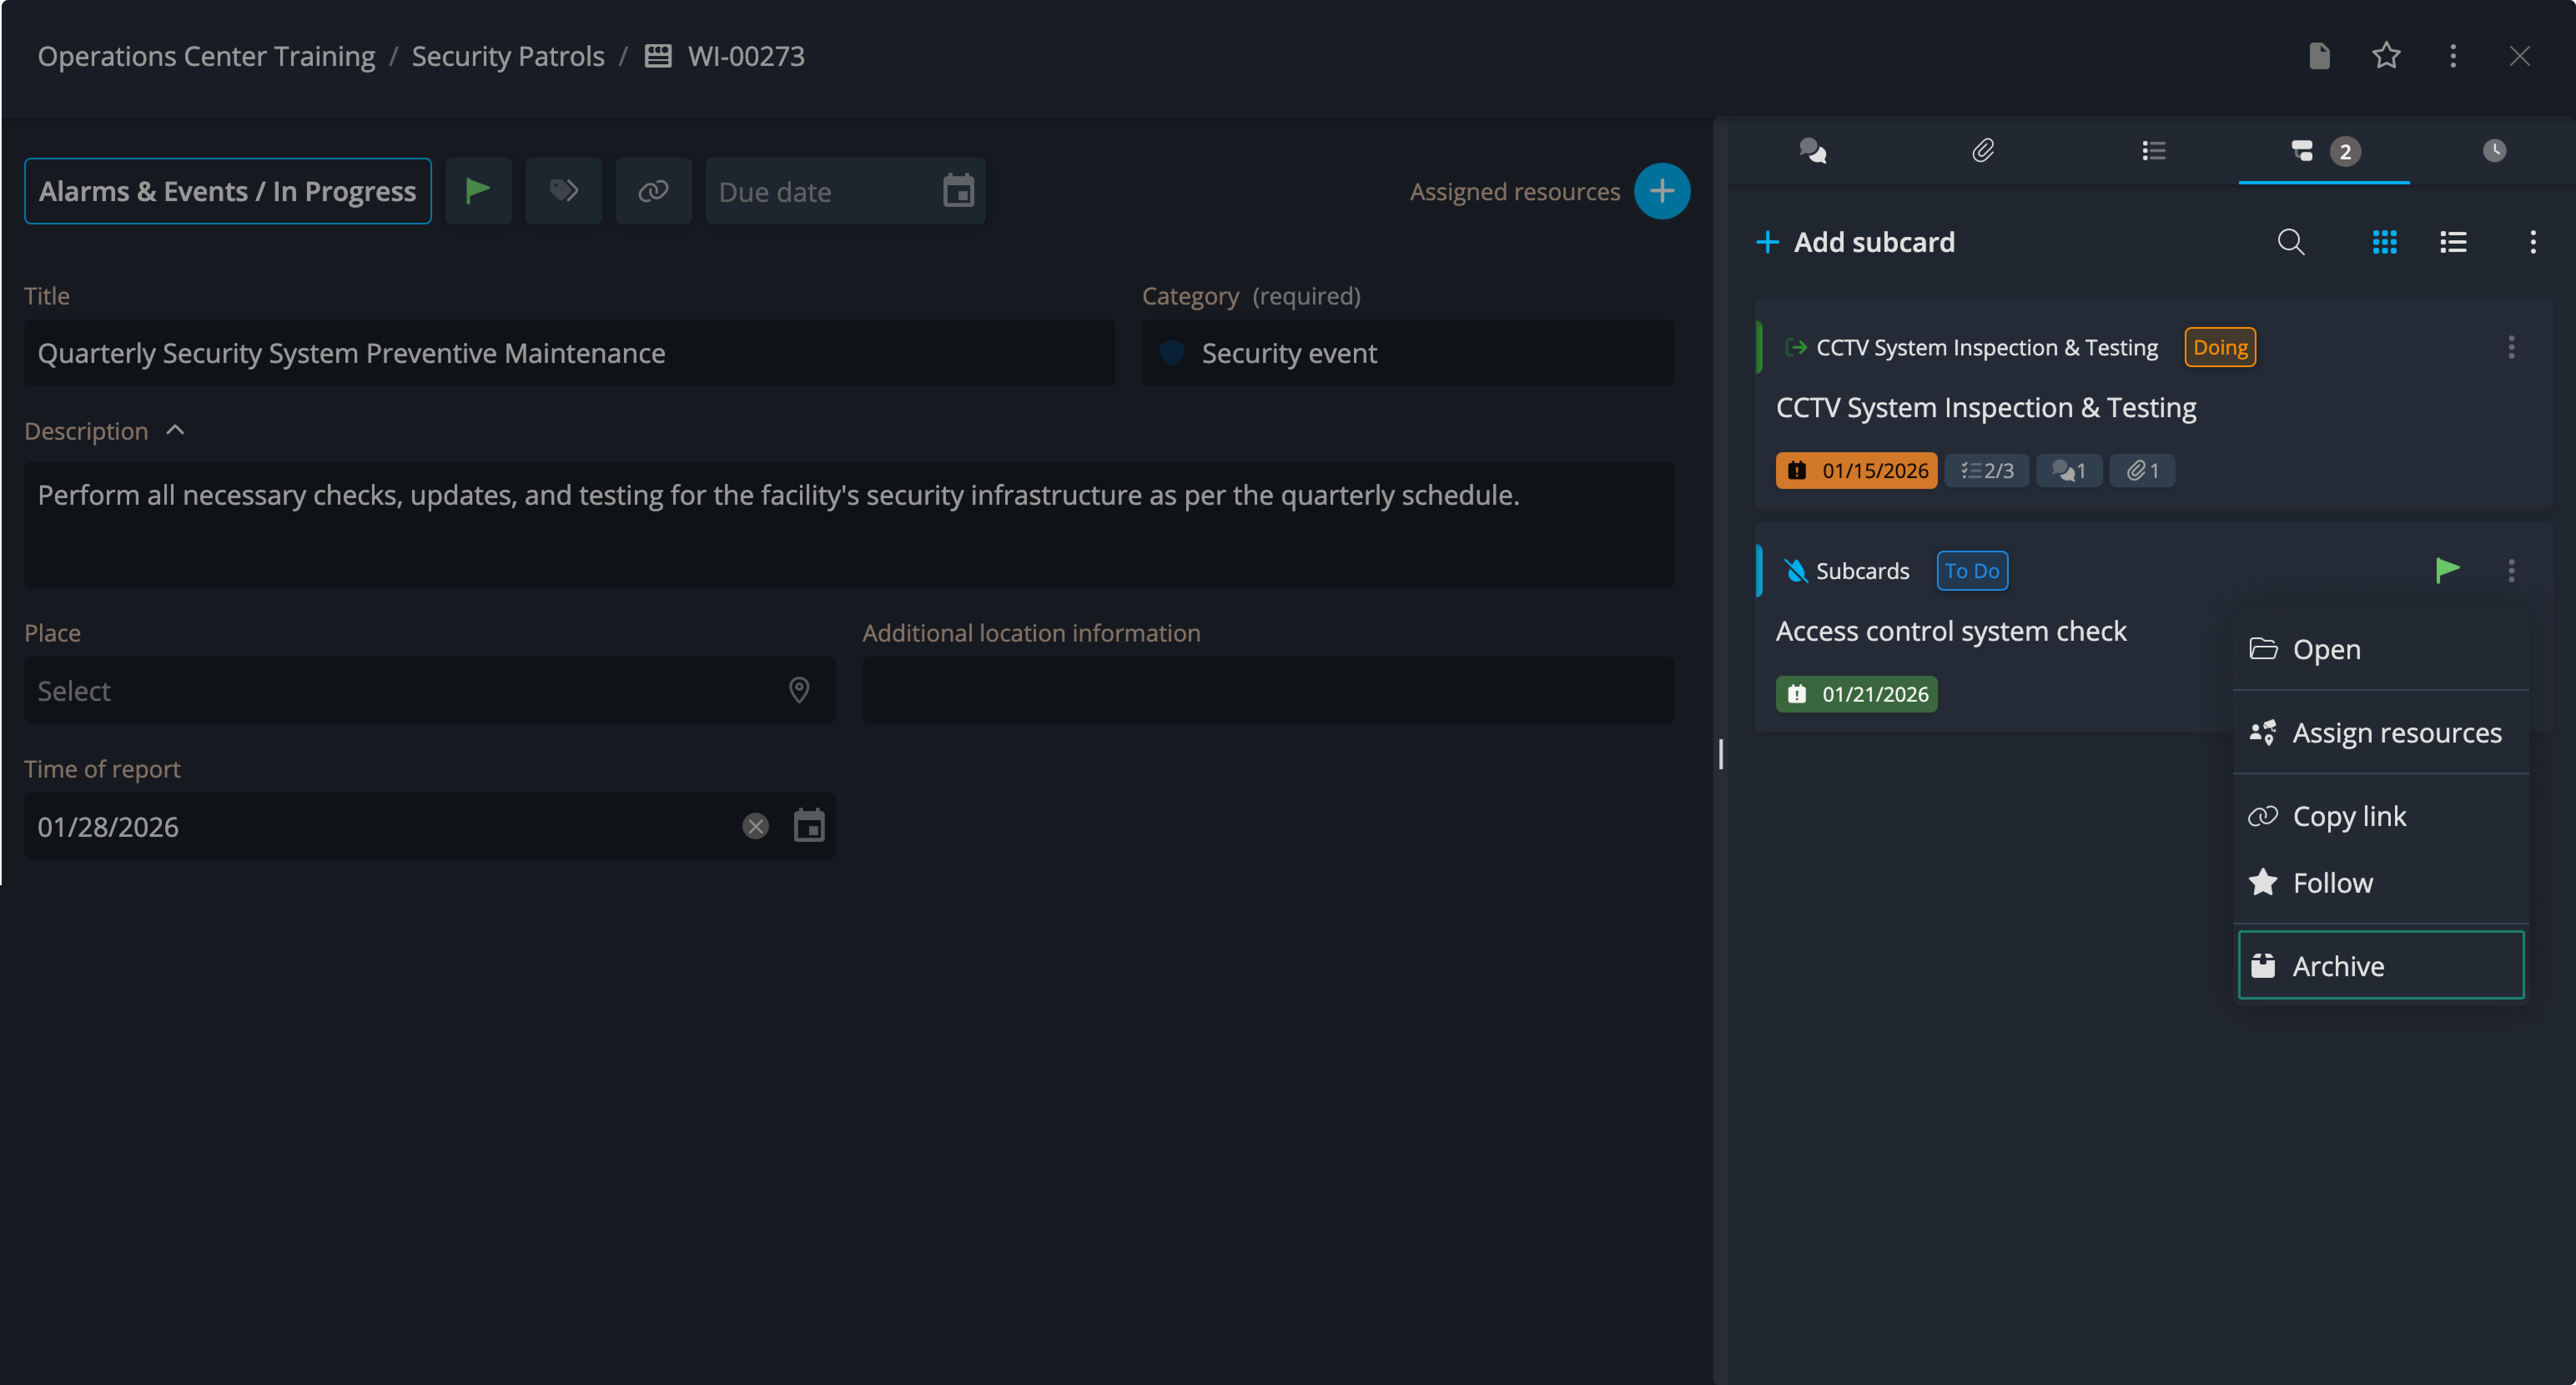This screenshot has width=2576, height=1385.
Task: Choose Archive from the context menu
Action: pyautogui.click(x=2380, y=965)
